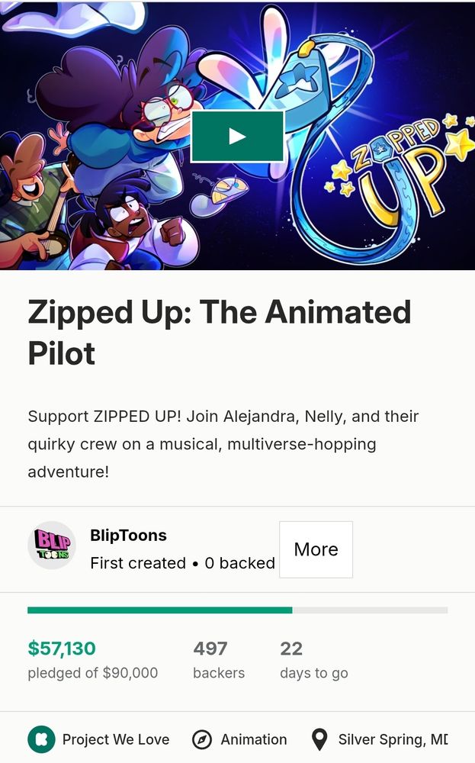Click the First created backer info text

point(183,562)
